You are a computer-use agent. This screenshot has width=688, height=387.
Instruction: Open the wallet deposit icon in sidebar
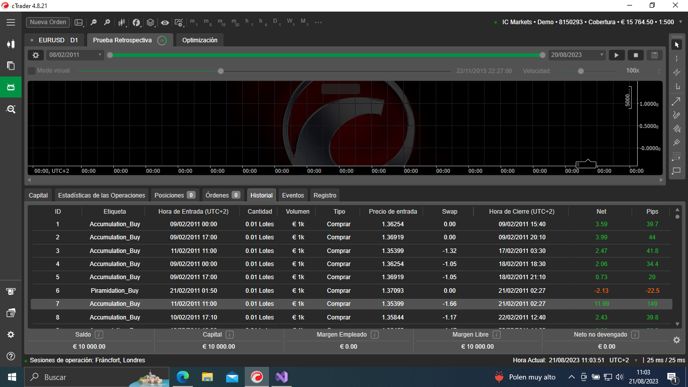(x=11, y=313)
